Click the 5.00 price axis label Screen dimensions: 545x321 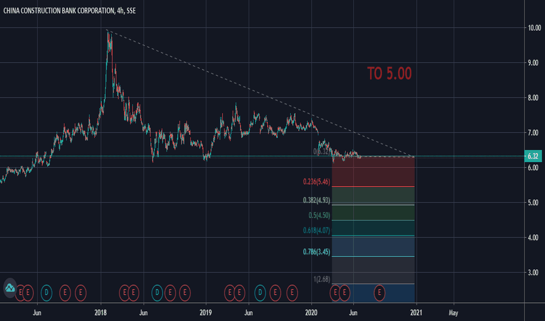(533, 203)
